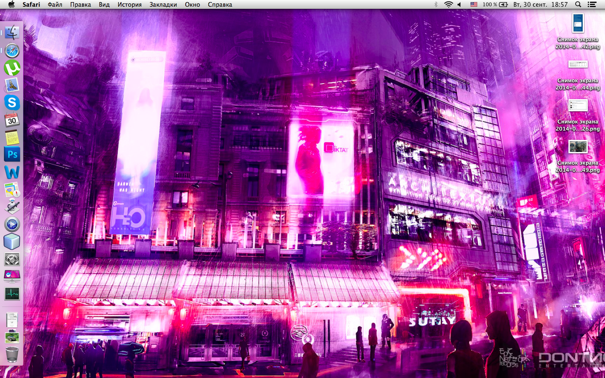
Task: Open Stickies notes in the dock
Action: click(12, 137)
